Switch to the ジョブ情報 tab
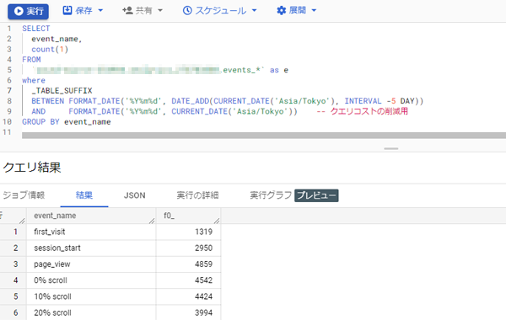 [24, 195]
